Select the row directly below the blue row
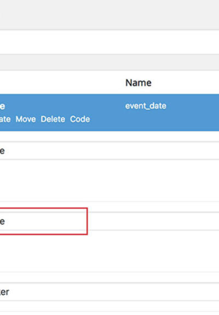 click(109, 151)
